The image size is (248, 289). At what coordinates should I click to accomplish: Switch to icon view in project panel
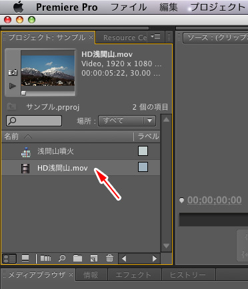25,259
